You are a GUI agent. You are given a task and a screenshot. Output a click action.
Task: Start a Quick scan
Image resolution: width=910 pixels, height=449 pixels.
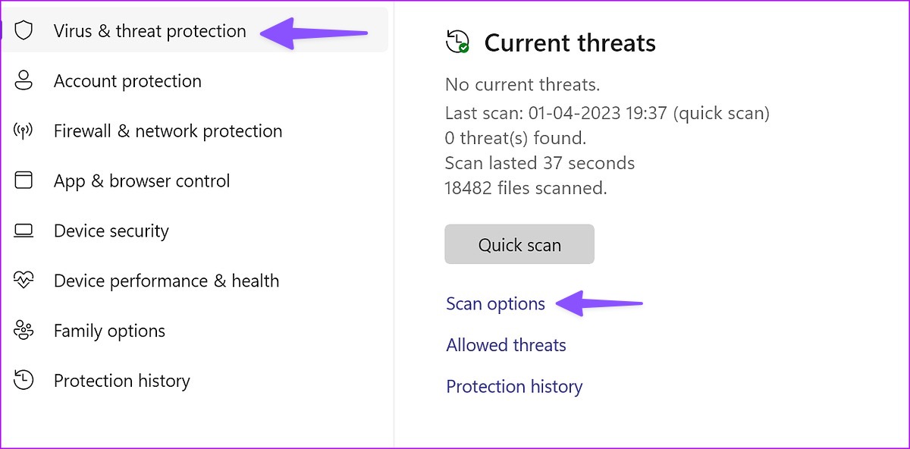tap(519, 244)
